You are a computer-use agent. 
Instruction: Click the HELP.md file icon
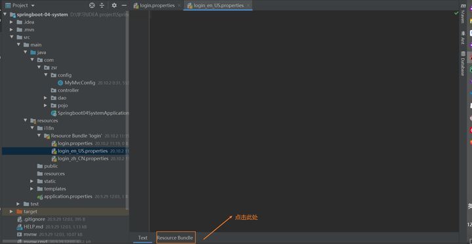pos(20,227)
